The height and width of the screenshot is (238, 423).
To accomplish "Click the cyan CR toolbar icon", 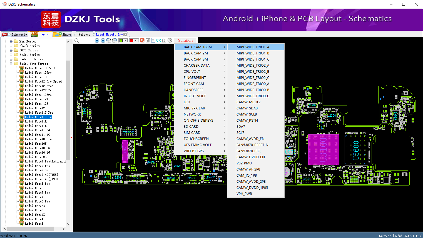I will pos(158,40).
